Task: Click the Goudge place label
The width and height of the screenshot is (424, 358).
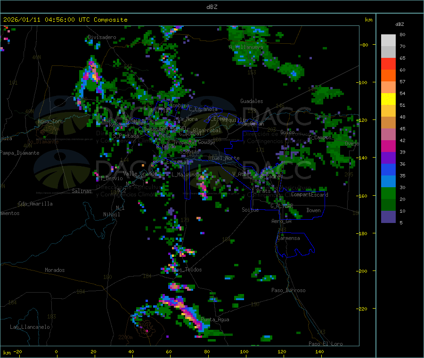Action: pyautogui.click(x=206, y=142)
